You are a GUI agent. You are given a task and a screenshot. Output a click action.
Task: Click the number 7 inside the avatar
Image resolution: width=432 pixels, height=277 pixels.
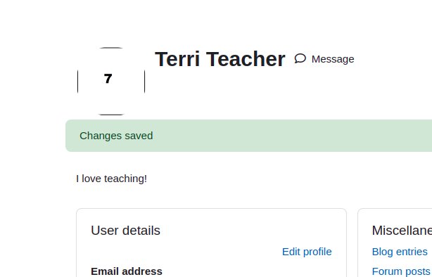coord(108,79)
